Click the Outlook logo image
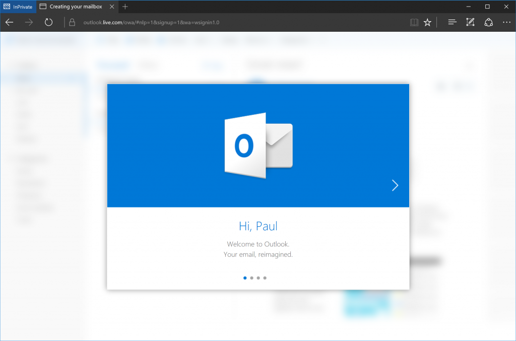 (x=259, y=146)
